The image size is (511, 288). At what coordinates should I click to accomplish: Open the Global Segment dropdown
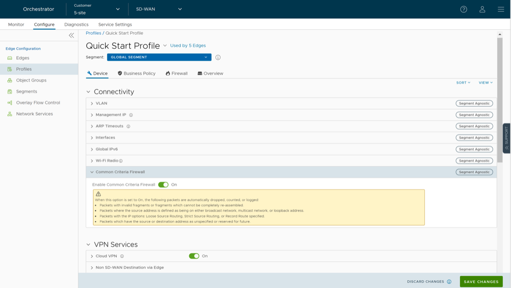click(159, 57)
